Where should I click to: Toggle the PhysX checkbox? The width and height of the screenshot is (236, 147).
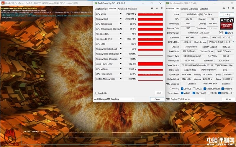pyautogui.click(x=209, y=93)
